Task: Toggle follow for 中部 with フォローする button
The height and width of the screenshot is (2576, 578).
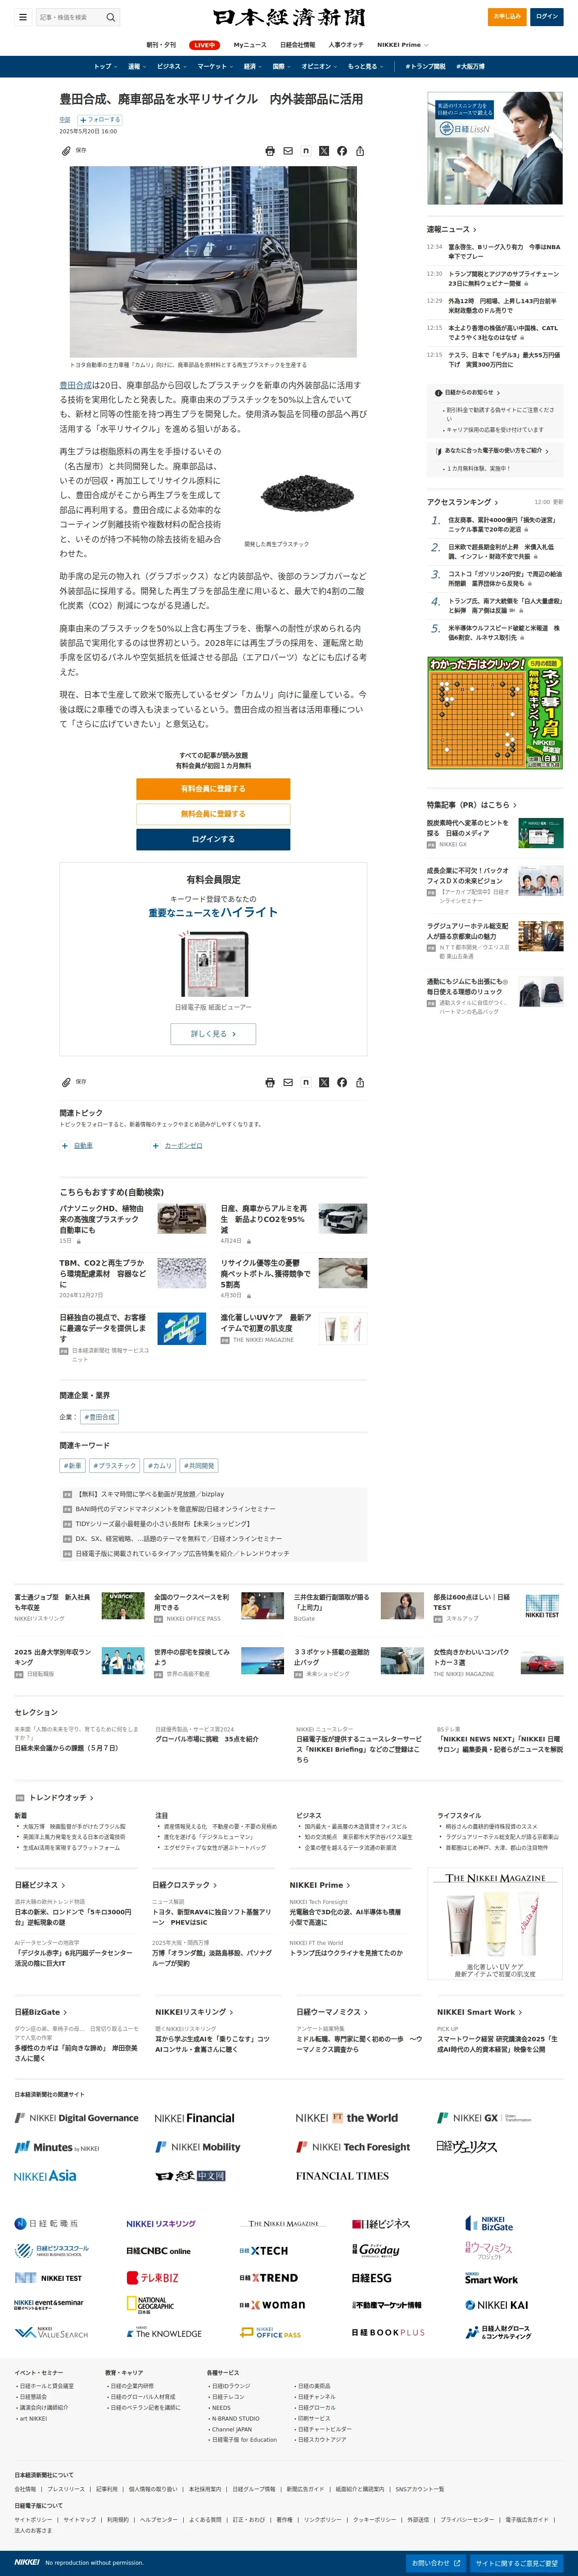Action: point(100,119)
